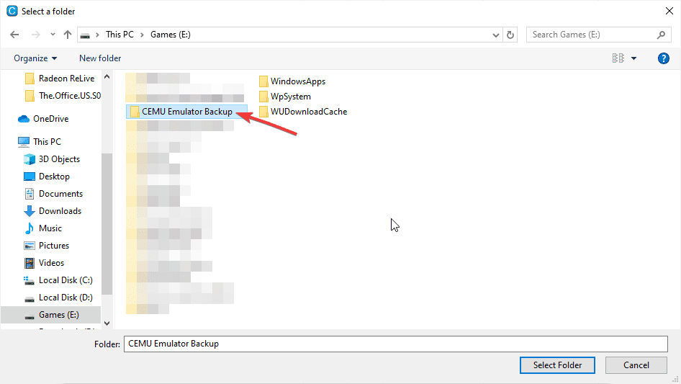This screenshot has height=384, width=681.
Task: Refresh the Games (E:) folder view
Action: 511,35
